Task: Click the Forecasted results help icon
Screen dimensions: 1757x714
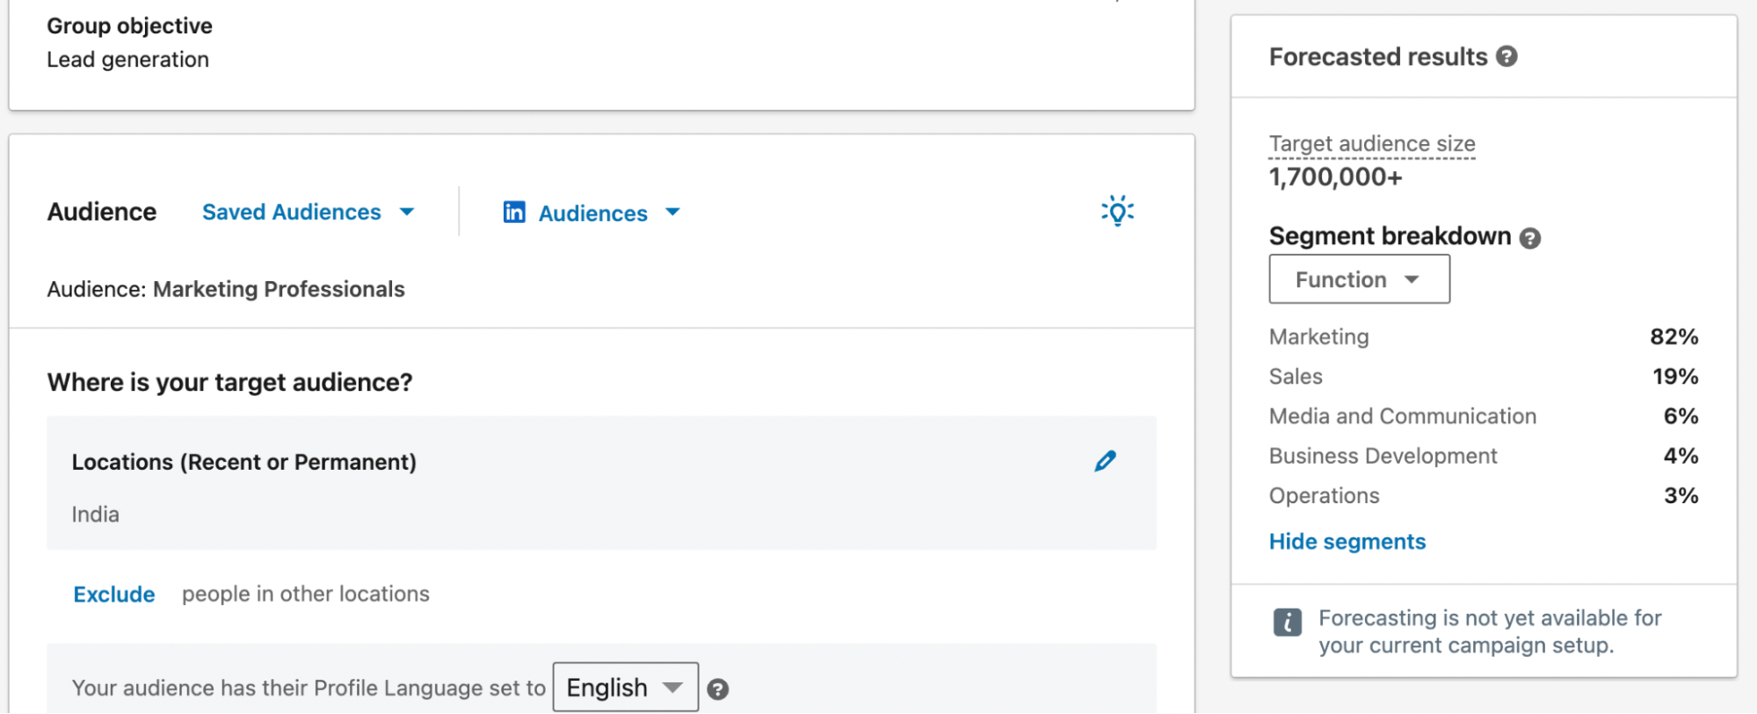Action: 1507,57
